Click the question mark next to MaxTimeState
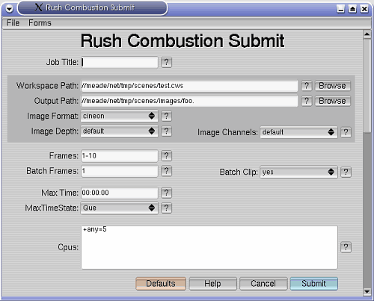This screenshot has width=374, height=301. [166, 208]
